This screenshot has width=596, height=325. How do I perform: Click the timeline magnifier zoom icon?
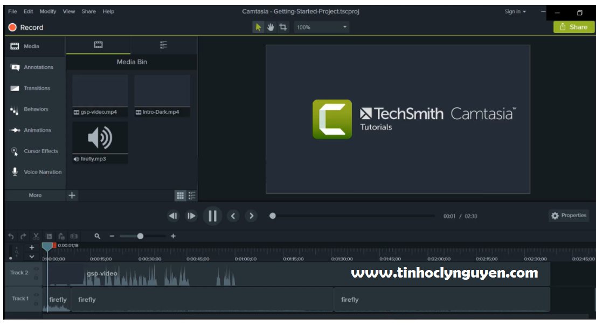98,236
